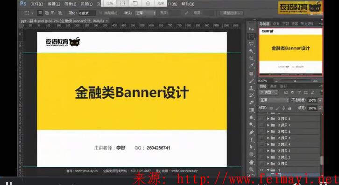The width and height of the screenshot is (339, 185).
Task: Click New Selection mode in options bar
Action: (x=40, y=13)
